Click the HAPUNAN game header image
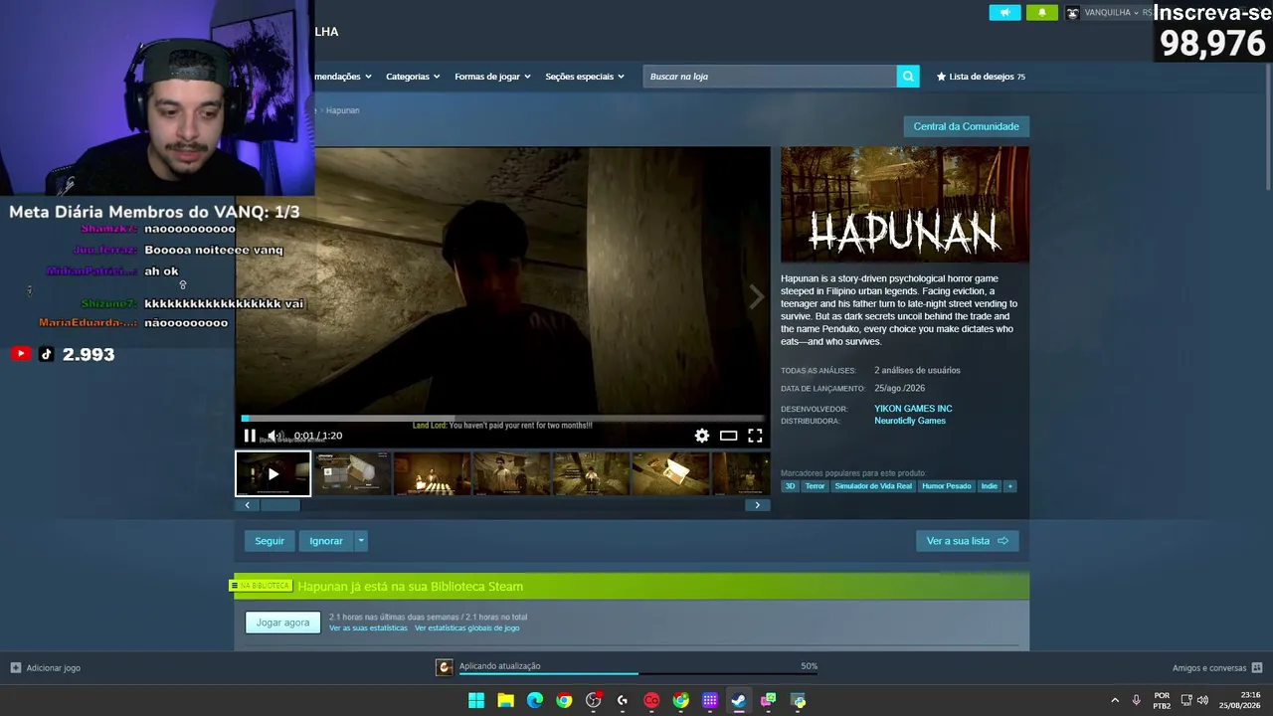The image size is (1273, 716). point(905,205)
